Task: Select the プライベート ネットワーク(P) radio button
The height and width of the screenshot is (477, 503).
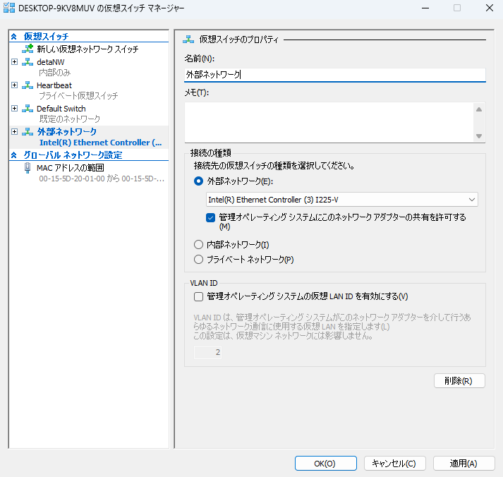Action: point(198,260)
